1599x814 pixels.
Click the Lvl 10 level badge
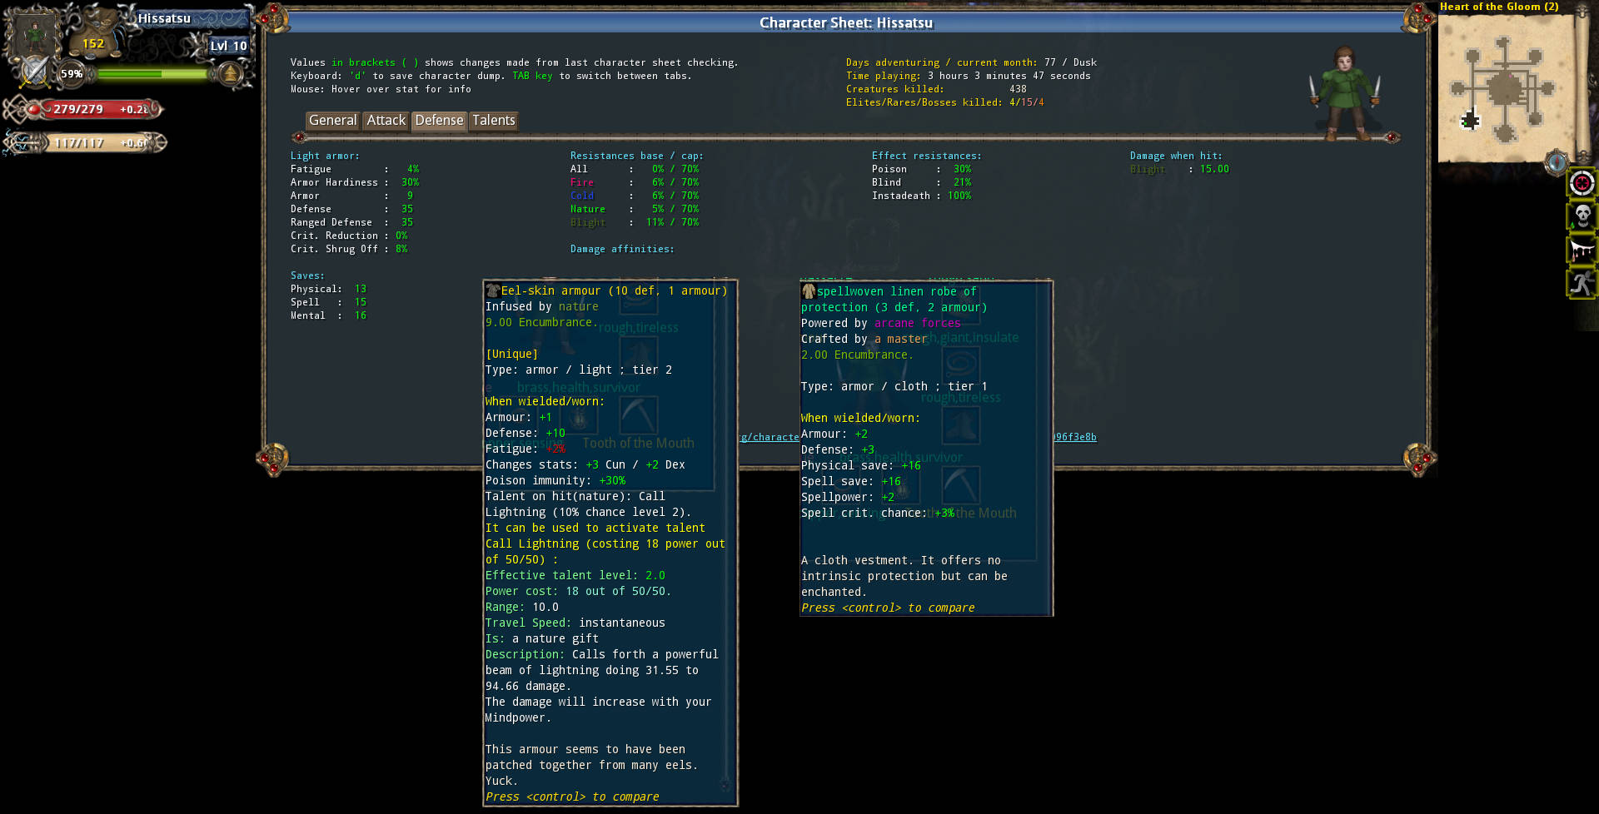pos(228,46)
